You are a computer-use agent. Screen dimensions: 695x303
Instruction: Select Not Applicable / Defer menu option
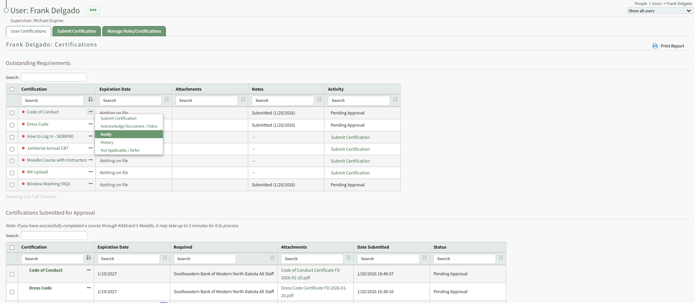[120, 150]
